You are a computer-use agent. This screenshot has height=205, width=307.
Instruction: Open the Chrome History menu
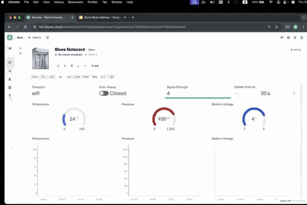click(59, 2)
